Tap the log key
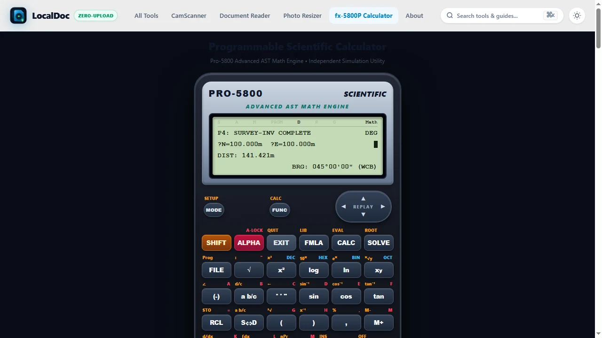Viewport: 602px width, 338px height. pyautogui.click(x=314, y=270)
